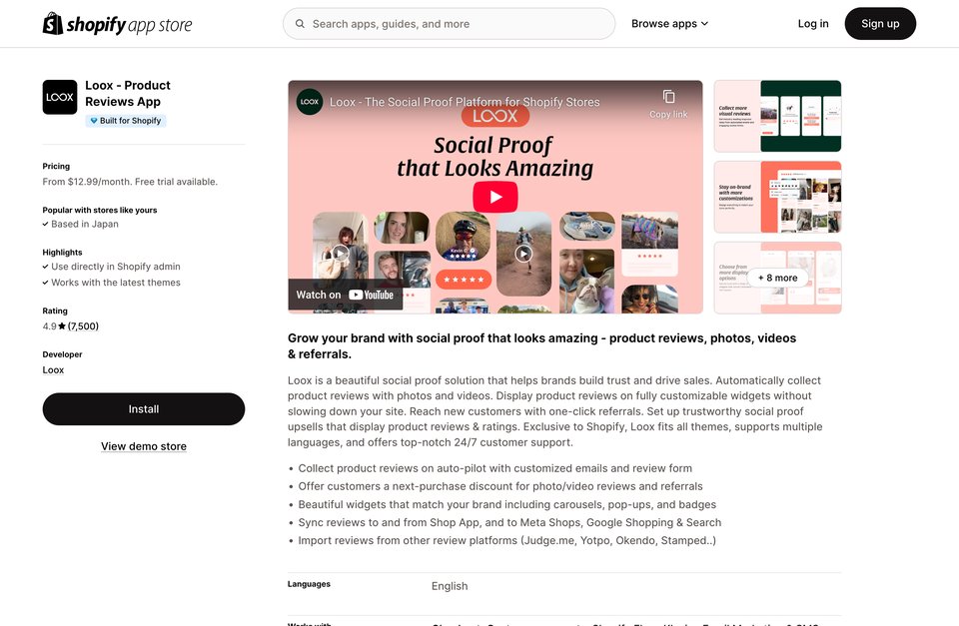Open the Loox developer link
The height and width of the screenshot is (626, 959).
point(53,369)
